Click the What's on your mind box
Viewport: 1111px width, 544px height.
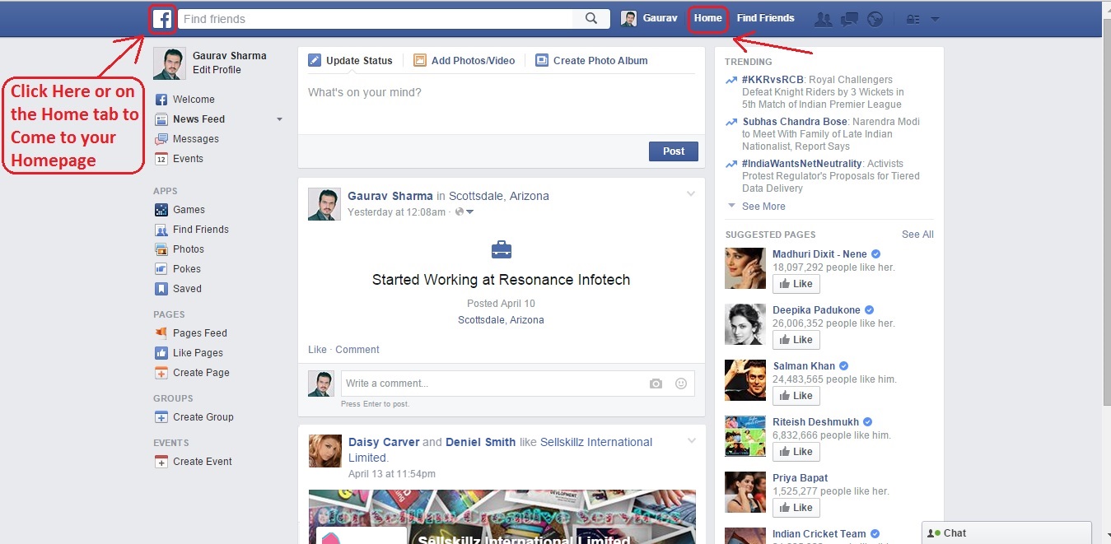click(502, 104)
